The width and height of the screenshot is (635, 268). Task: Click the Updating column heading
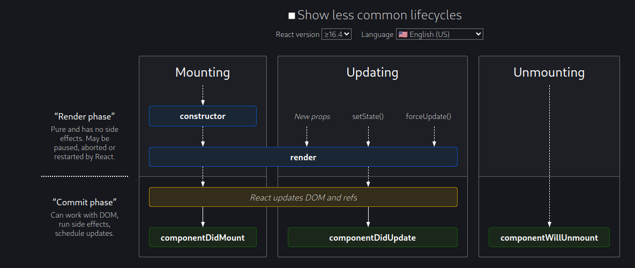[372, 72]
